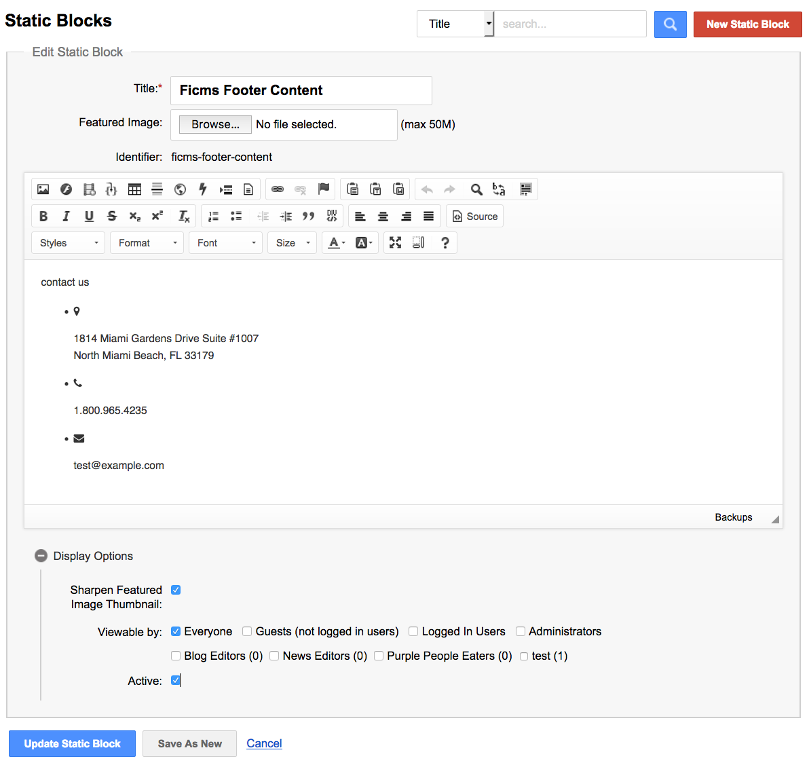Click the Cancel link
This screenshot has height=765, width=809.
pos(264,743)
